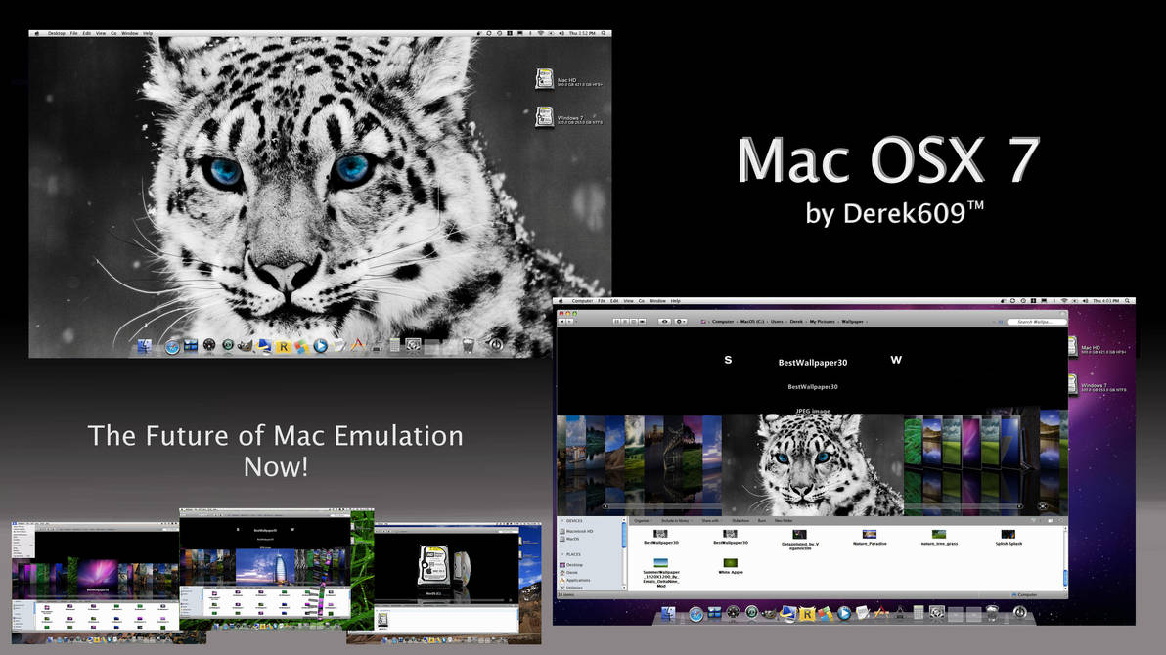Open the Apple menu beside the Computer menu
1166x655 pixels.
[x=561, y=301]
